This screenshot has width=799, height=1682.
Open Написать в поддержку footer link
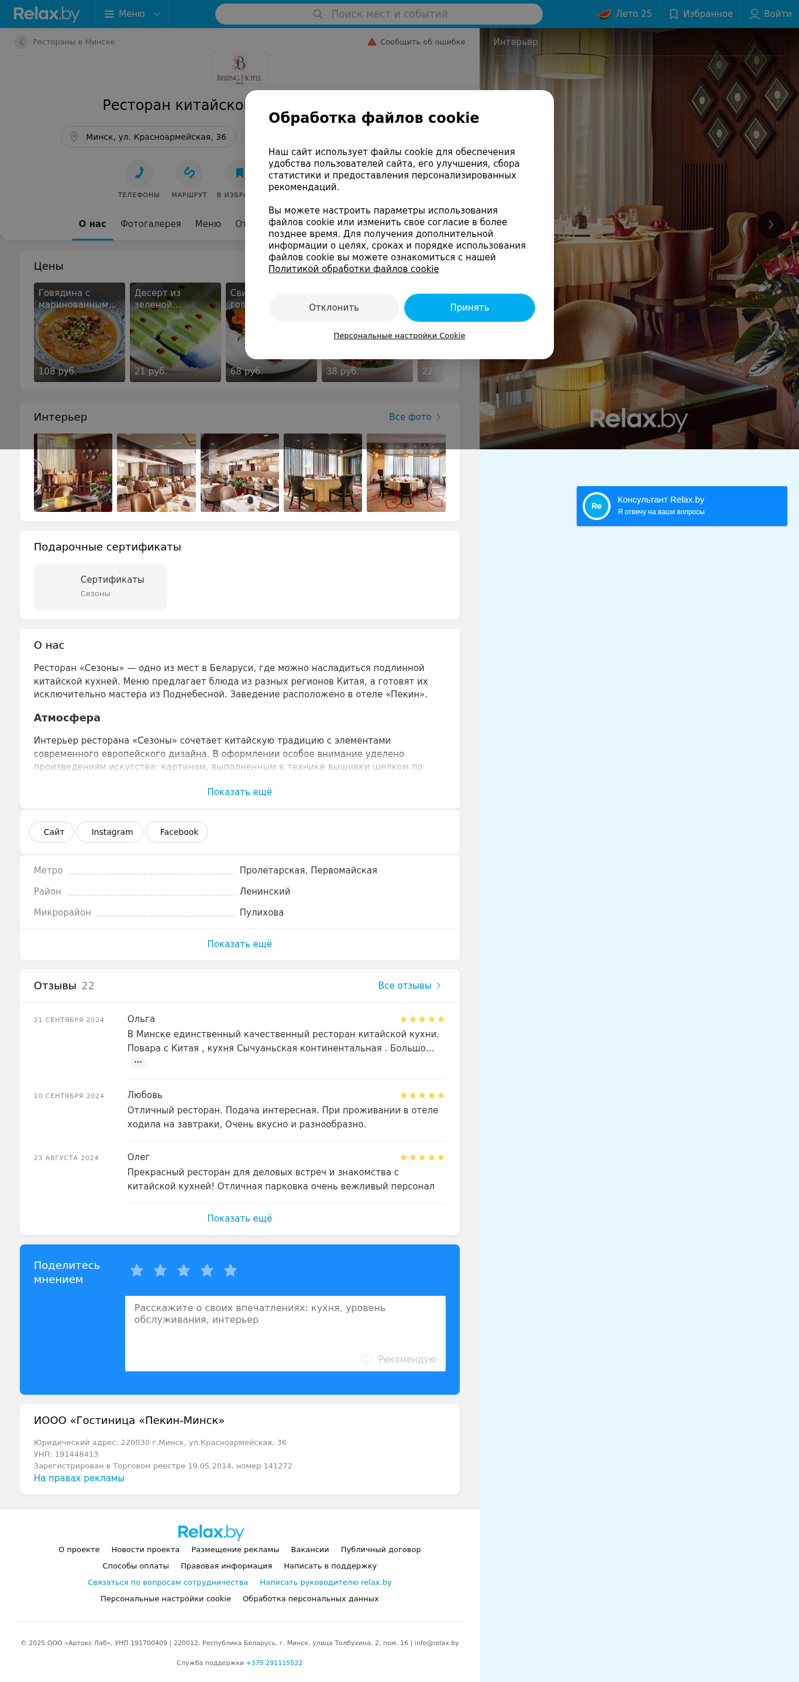(330, 1566)
